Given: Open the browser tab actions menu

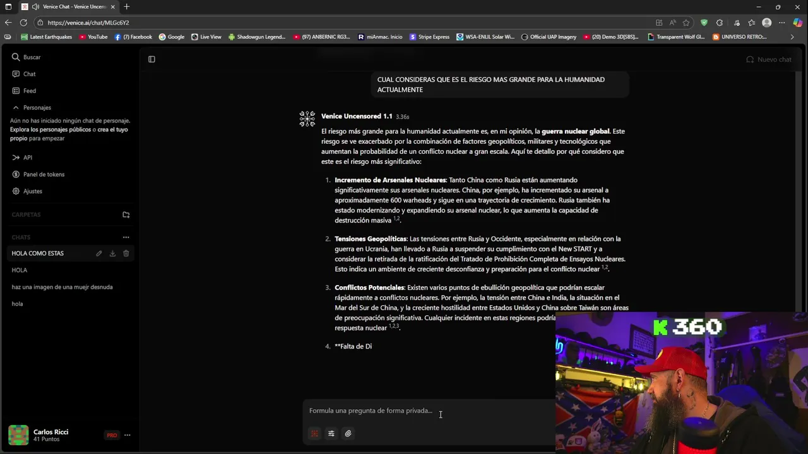Looking at the screenshot, I should pos(8,6).
